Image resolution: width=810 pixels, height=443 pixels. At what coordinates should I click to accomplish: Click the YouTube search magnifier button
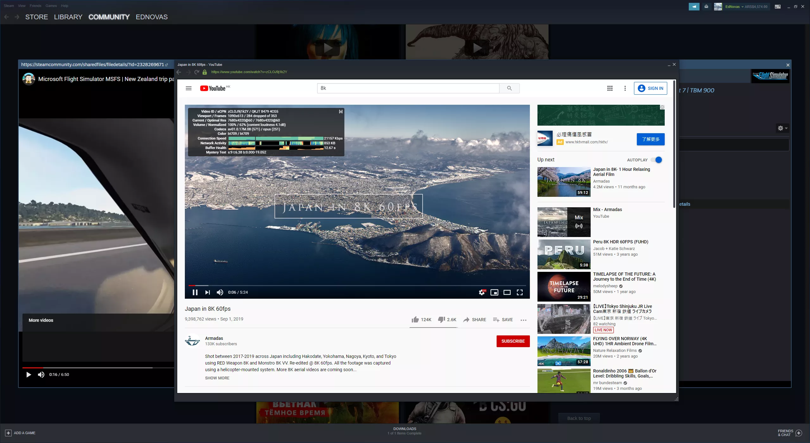(x=509, y=88)
